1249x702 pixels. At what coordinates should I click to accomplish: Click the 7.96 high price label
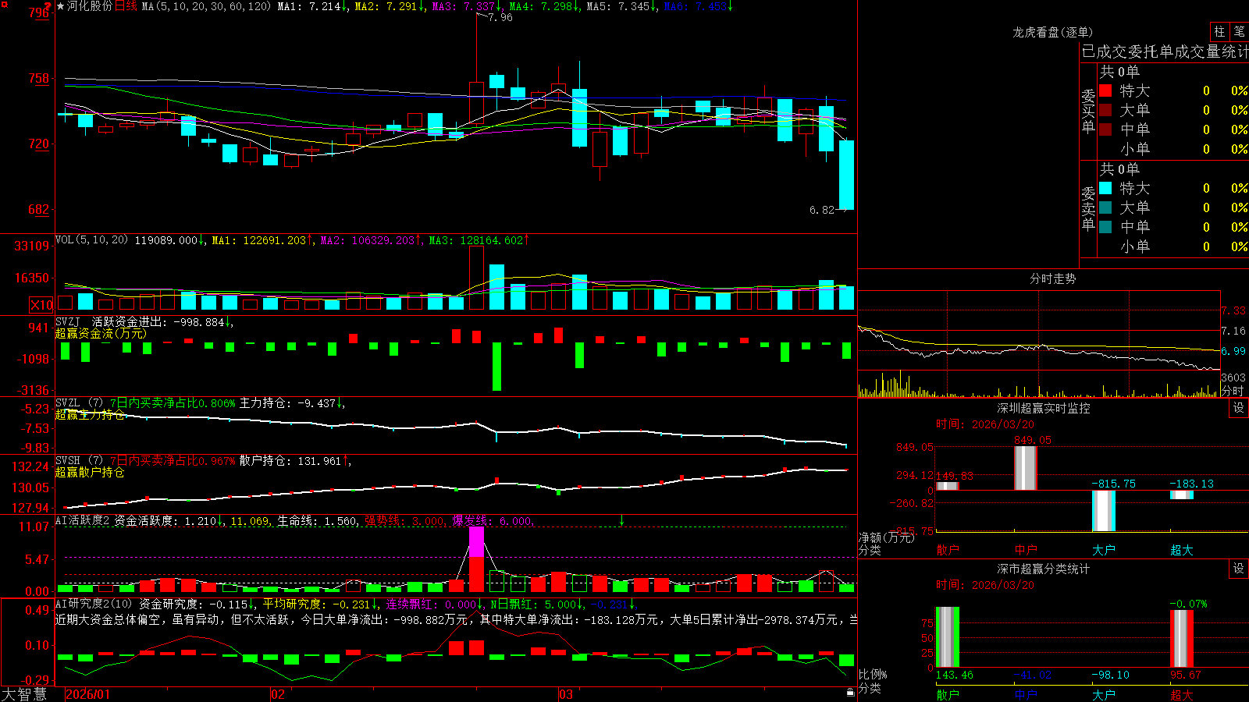click(500, 17)
